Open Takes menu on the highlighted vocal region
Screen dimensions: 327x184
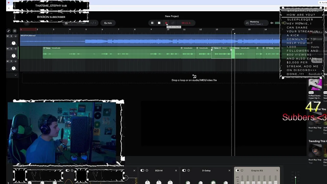(216, 48)
